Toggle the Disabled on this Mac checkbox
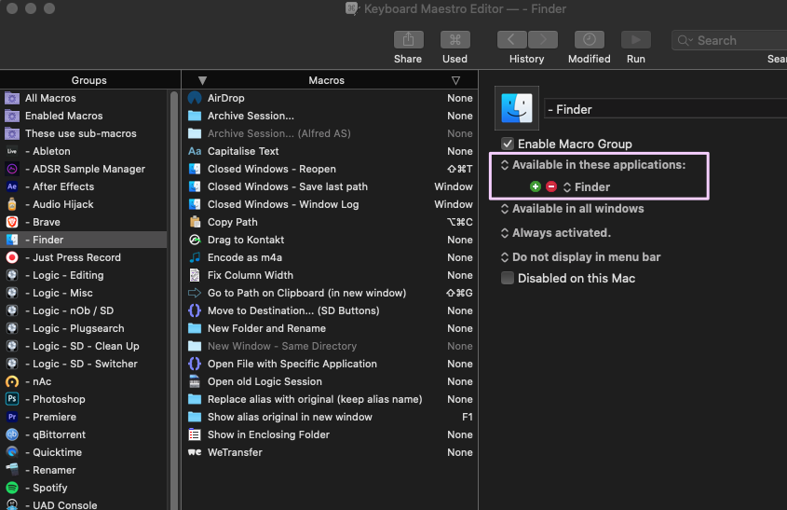 (508, 278)
